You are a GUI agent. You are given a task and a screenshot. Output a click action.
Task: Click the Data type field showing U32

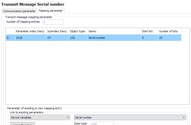[x=102, y=124]
